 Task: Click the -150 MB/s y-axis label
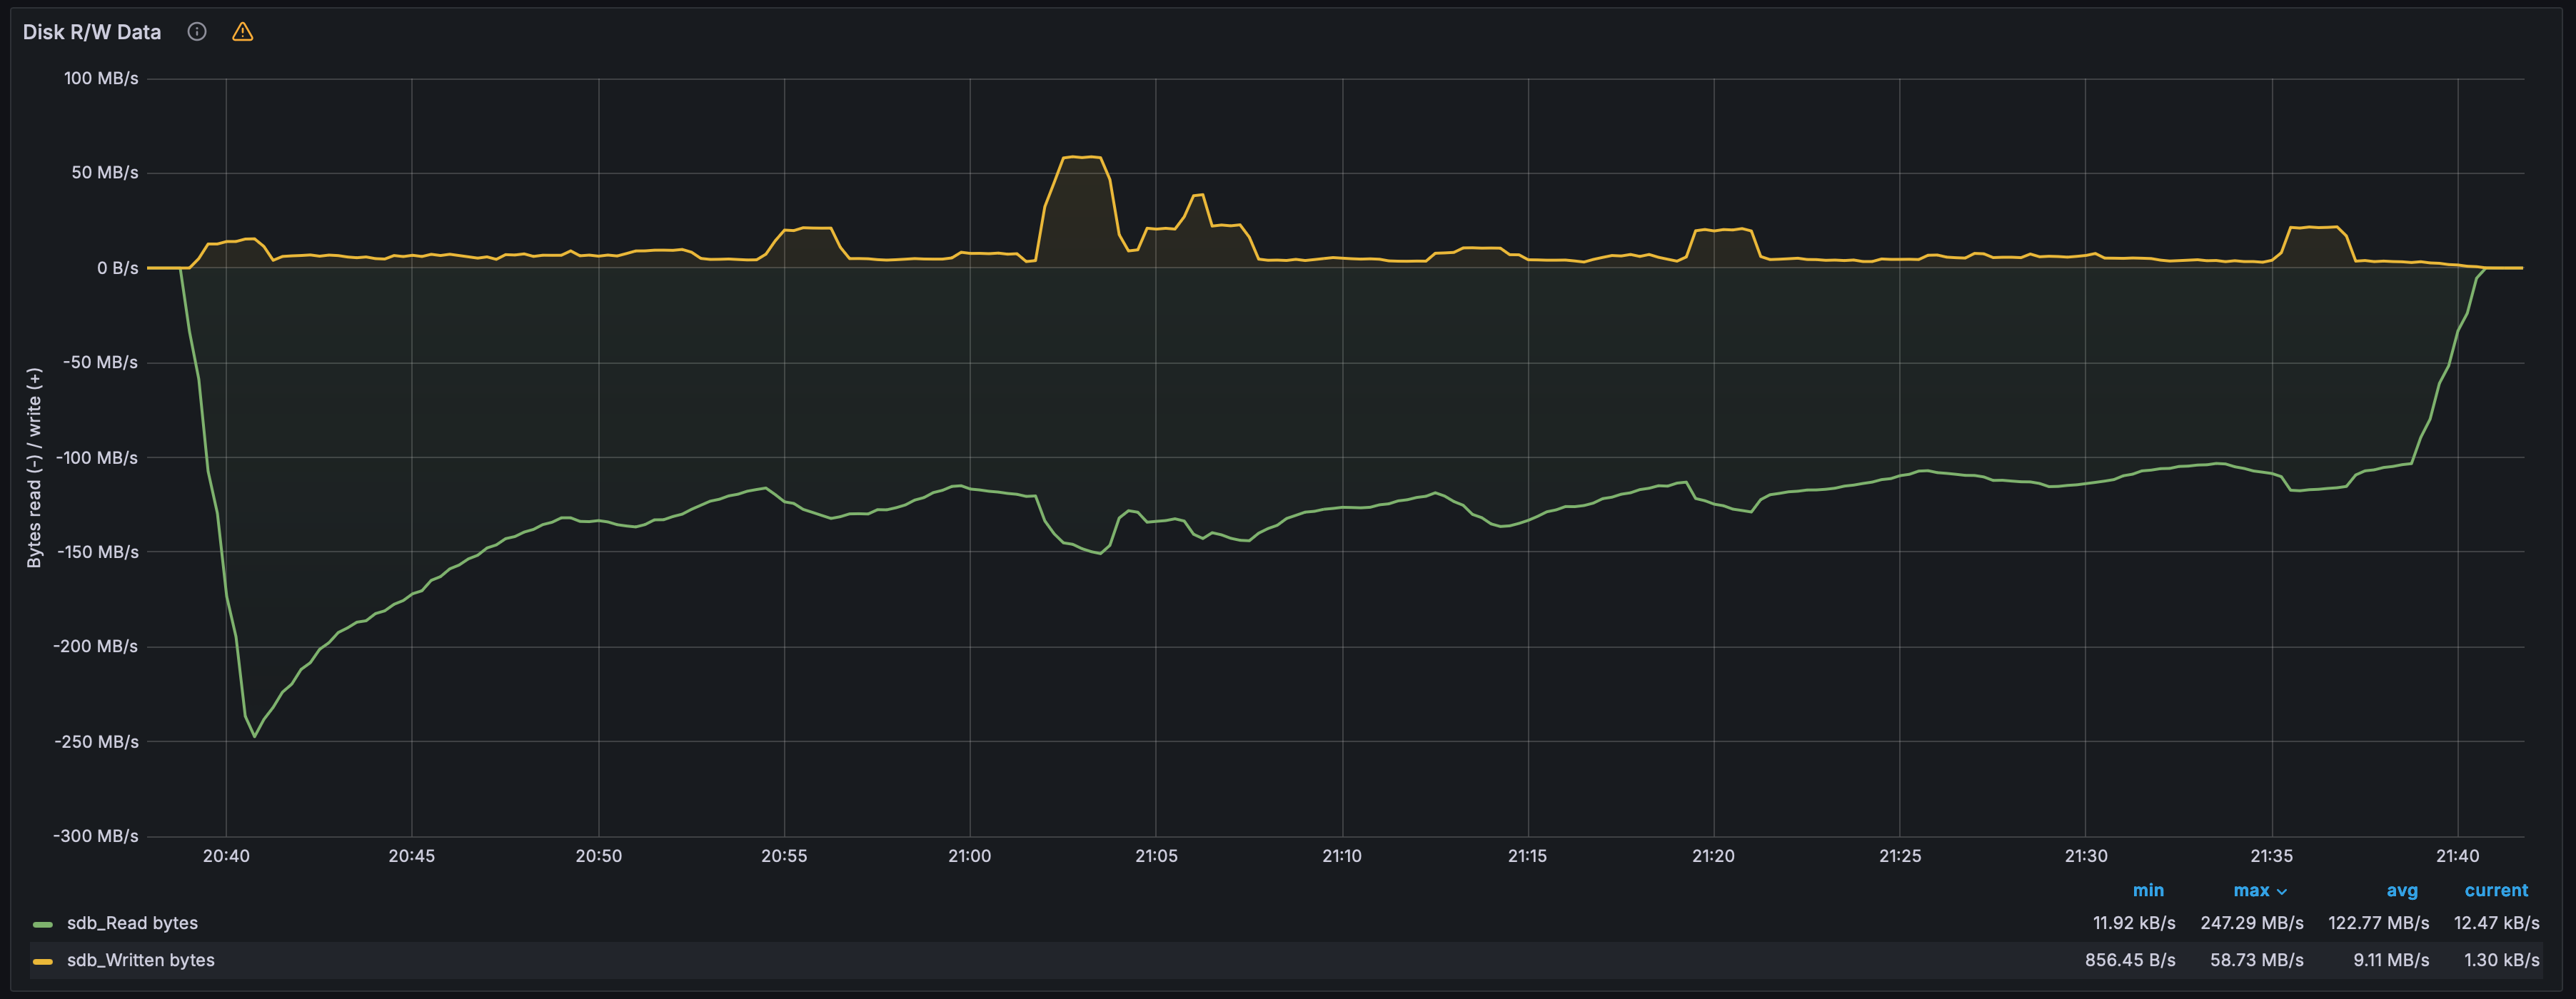[97, 552]
